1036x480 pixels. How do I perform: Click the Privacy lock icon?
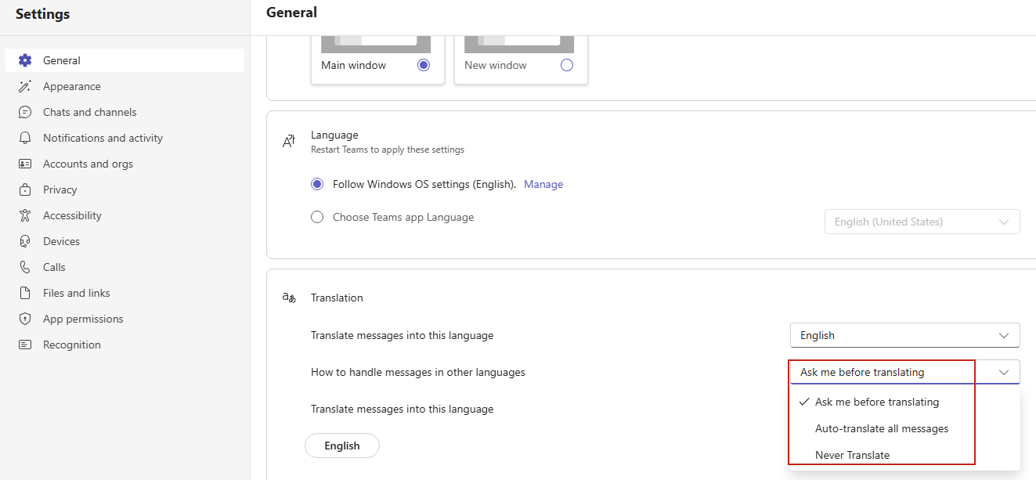tap(25, 189)
